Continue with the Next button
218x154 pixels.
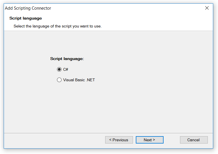tap(149, 140)
